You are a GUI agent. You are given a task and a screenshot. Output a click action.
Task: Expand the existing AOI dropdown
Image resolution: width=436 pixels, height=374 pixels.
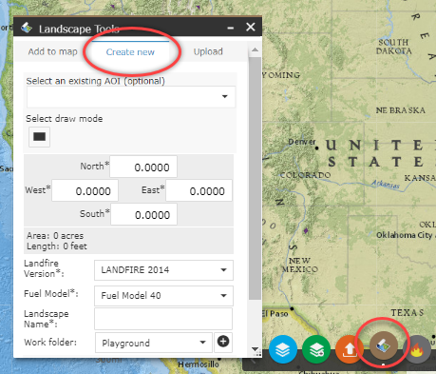[131, 96]
